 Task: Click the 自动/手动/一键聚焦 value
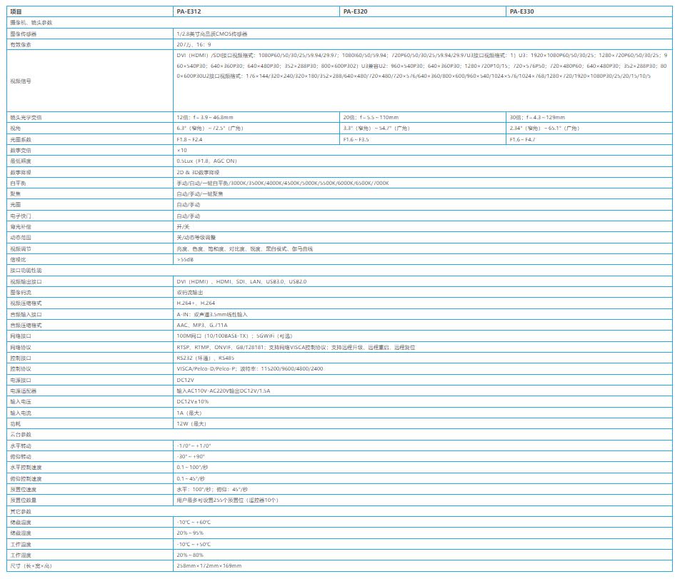pos(200,194)
